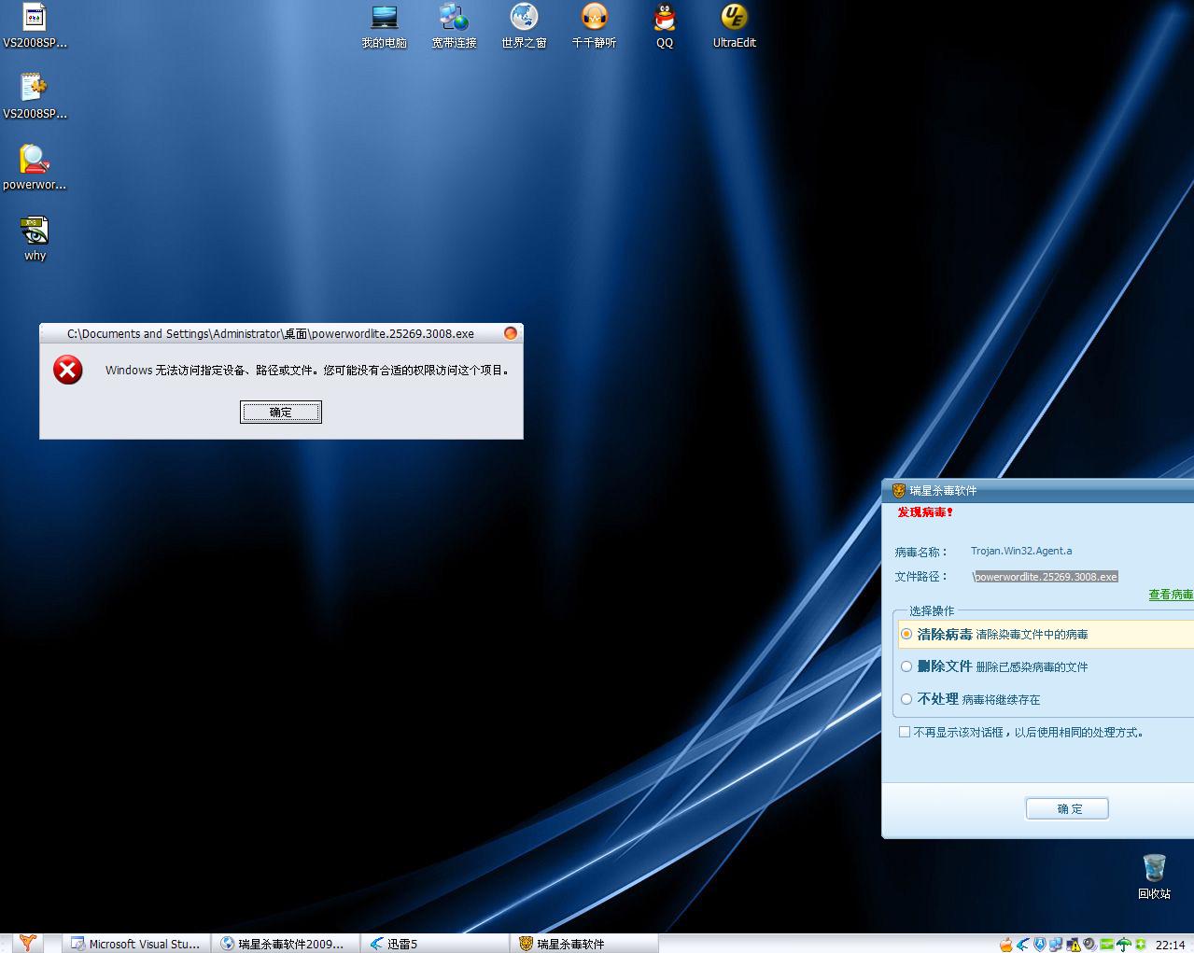Open the 我的电脑 desktop icon
Viewport: 1194px width, 953px height.
384,19
